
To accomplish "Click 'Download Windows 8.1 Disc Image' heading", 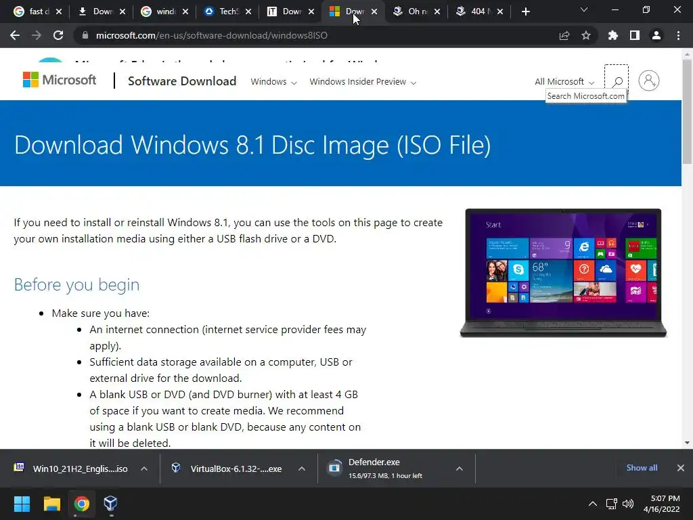I will click(252, 145).
